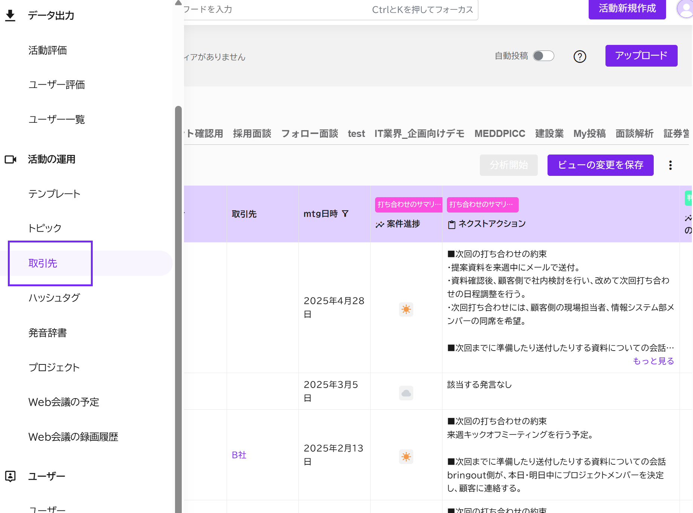Click the sun status icon for 2025年4月28日

tap(406, 309)
